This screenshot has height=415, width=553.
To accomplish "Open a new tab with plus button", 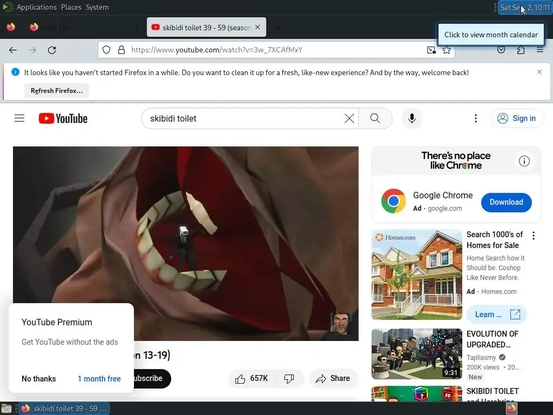I will [278, 28].
